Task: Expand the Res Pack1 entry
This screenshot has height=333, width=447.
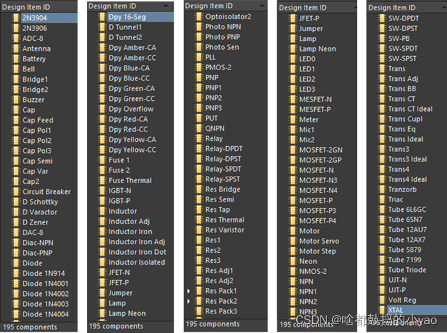Action: coord(188,291)
